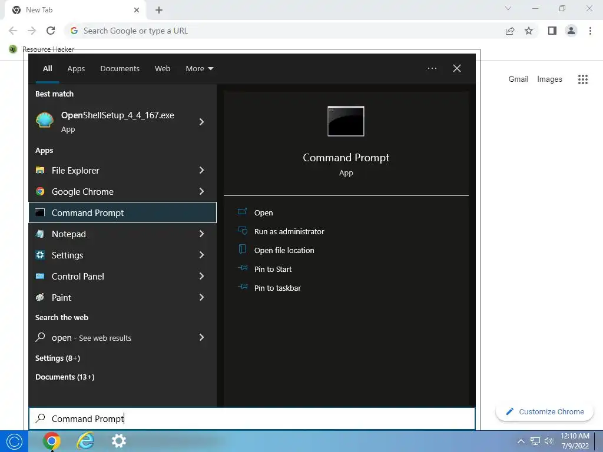The height and width of the screenshot is (452, 603).
Task: Launch Internet Explorer from the taskbar
Action: (85, 441)
